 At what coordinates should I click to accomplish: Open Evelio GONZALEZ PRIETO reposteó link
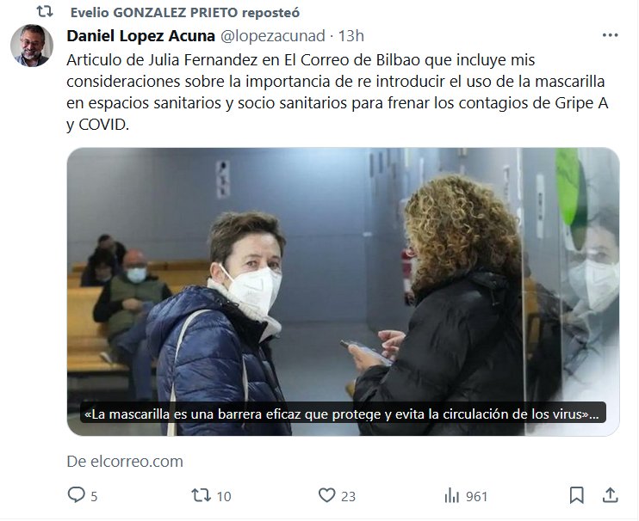point(185,13)
